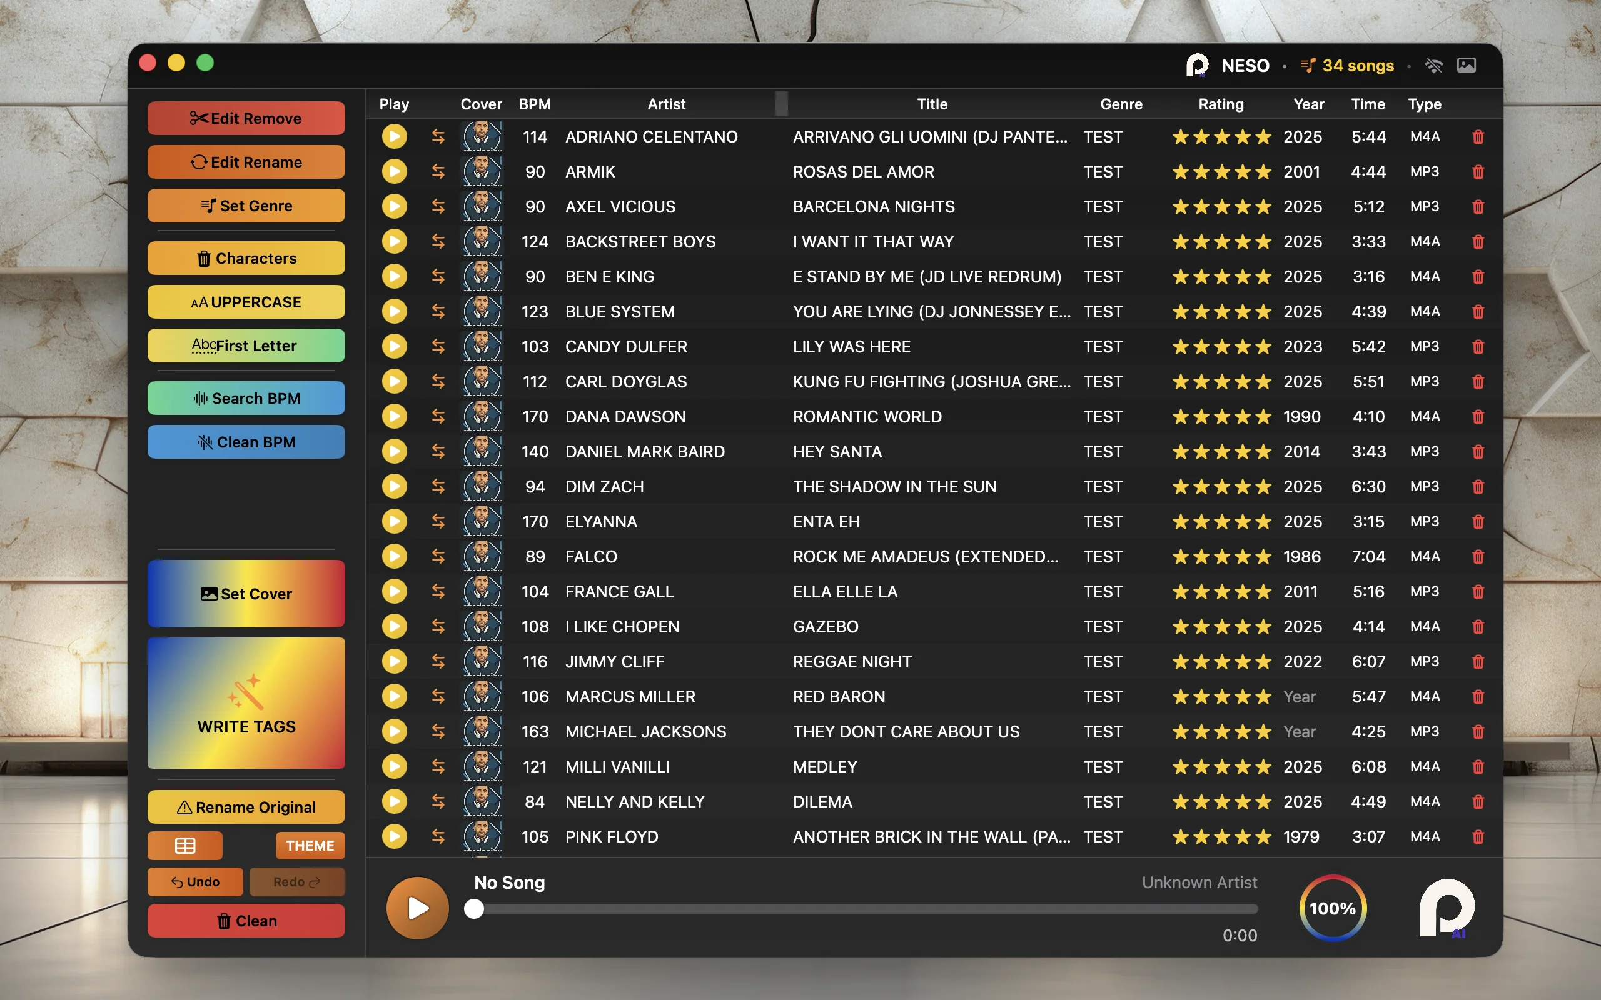The width and height of the screenshot is (1601, 1000).
Task: Click the cover thumbnail of CANDY DULFER
Action: pos(482,346)
